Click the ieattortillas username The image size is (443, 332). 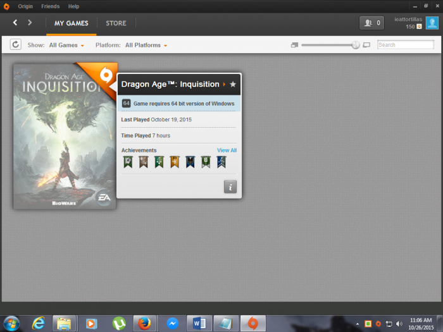coord(408,19)
